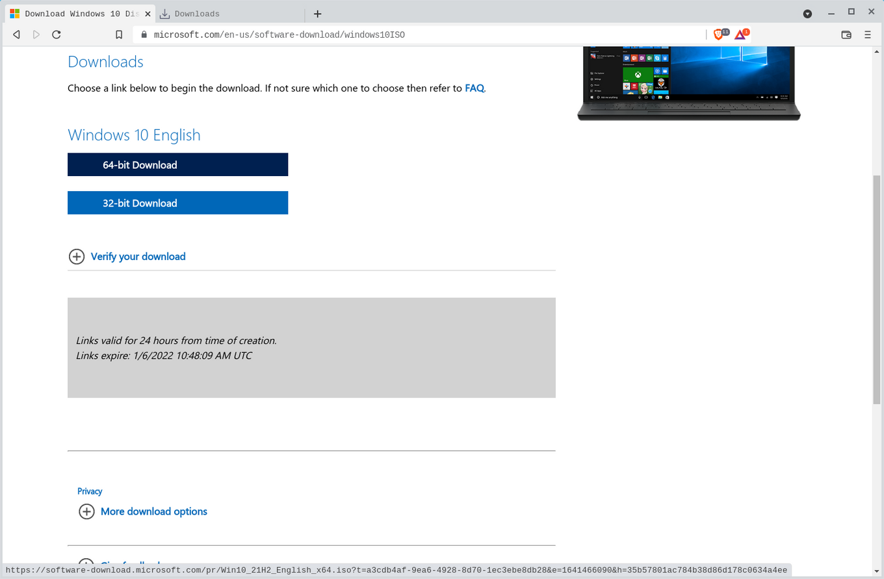Expand More download options
Viewport: 884px width, 579px height.
153,511
